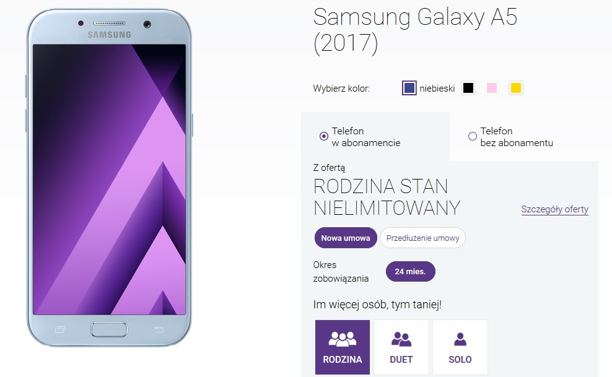This screenshot has height=377, width=612.
Task: Select the 24 mies. commitment period
Action: click(x=410, y=271)
